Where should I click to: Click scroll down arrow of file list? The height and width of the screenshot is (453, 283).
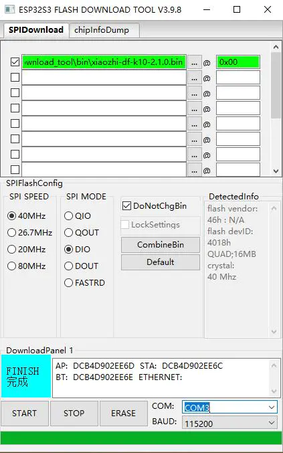(x=276, y=171)
